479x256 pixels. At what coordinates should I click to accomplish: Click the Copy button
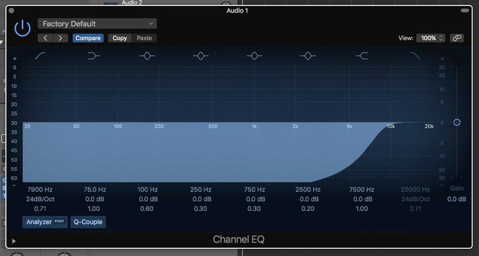pyautogui.click(x=120, y=38)
